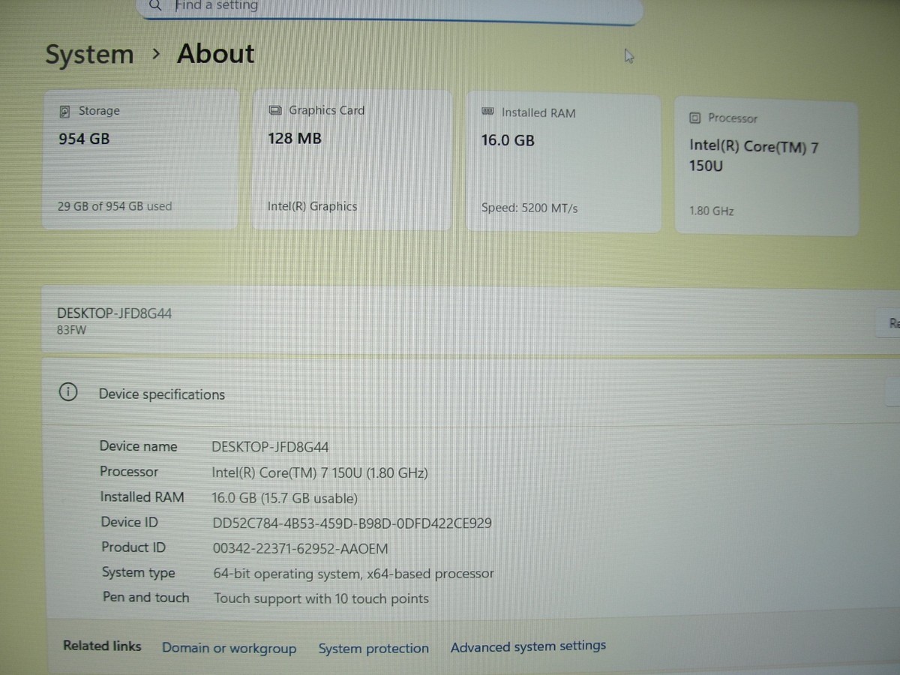
Task: Click DESKTOP-JFD8G44 name in rename banner
Action: [x=114, y=313]
